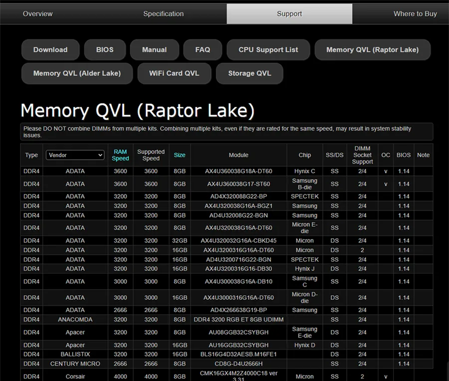
Task: Select Memory QVL (Alder Lake) button
Action: pos(77,73)
